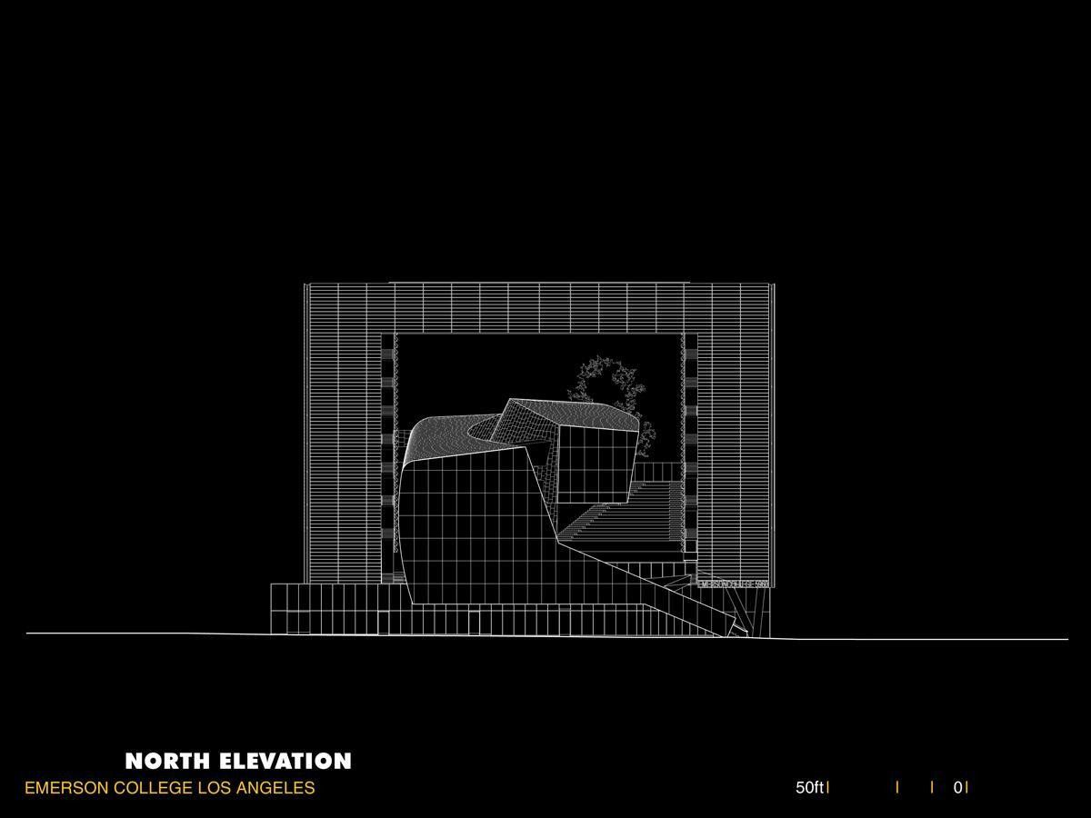1091x818 pixels.
Task: Click the white tick beside the 50ft label
Action: pyautogui.click(x=828, y=788)
